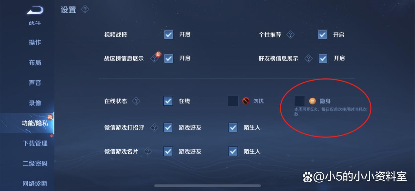
Task: Show help for 在线状态
Action: pyautogui.click(x=136, y=101)
